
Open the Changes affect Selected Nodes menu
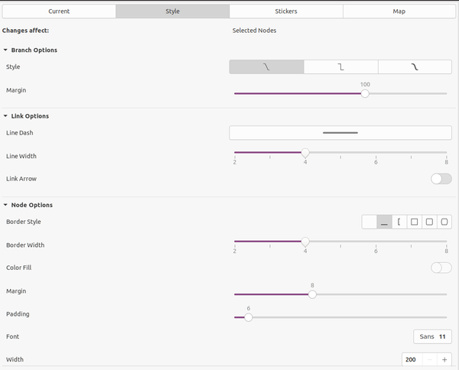coord(254,31)
